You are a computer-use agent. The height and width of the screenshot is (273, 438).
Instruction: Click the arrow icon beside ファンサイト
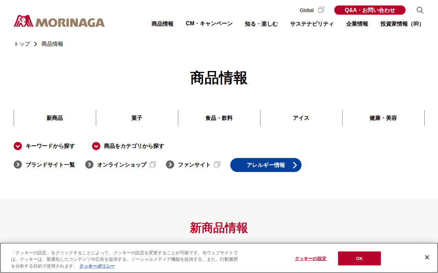(170, 164)
